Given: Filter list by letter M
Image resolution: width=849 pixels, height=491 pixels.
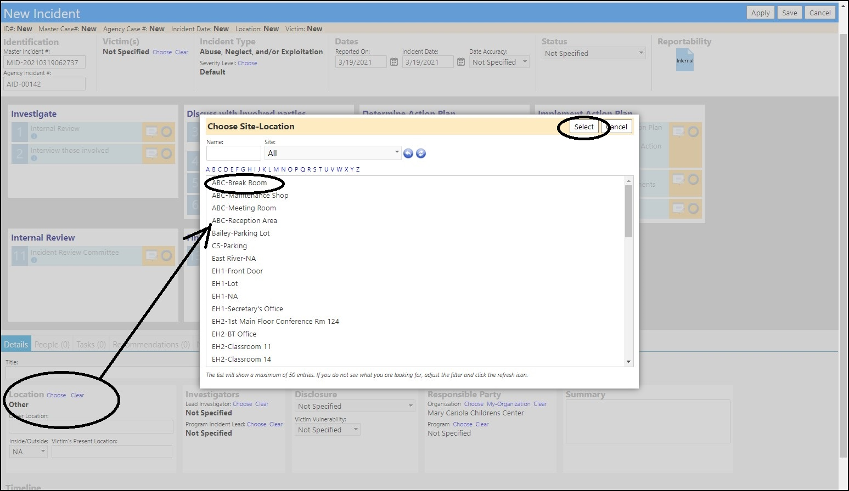Looking at the screenshot, I should coord(276,169).
